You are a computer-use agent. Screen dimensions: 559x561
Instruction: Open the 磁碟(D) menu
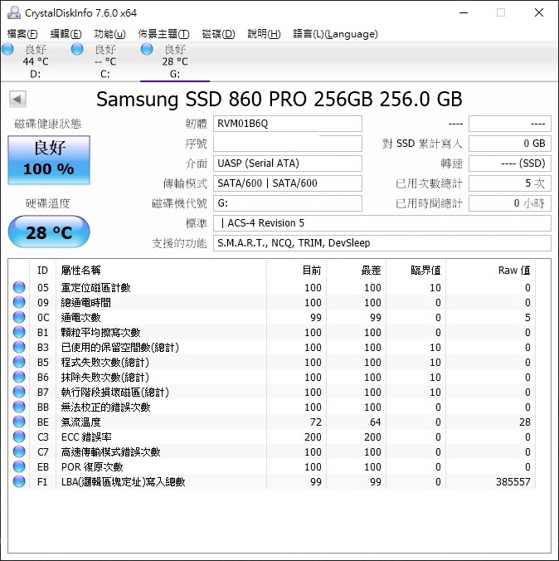tap(218, 34)
